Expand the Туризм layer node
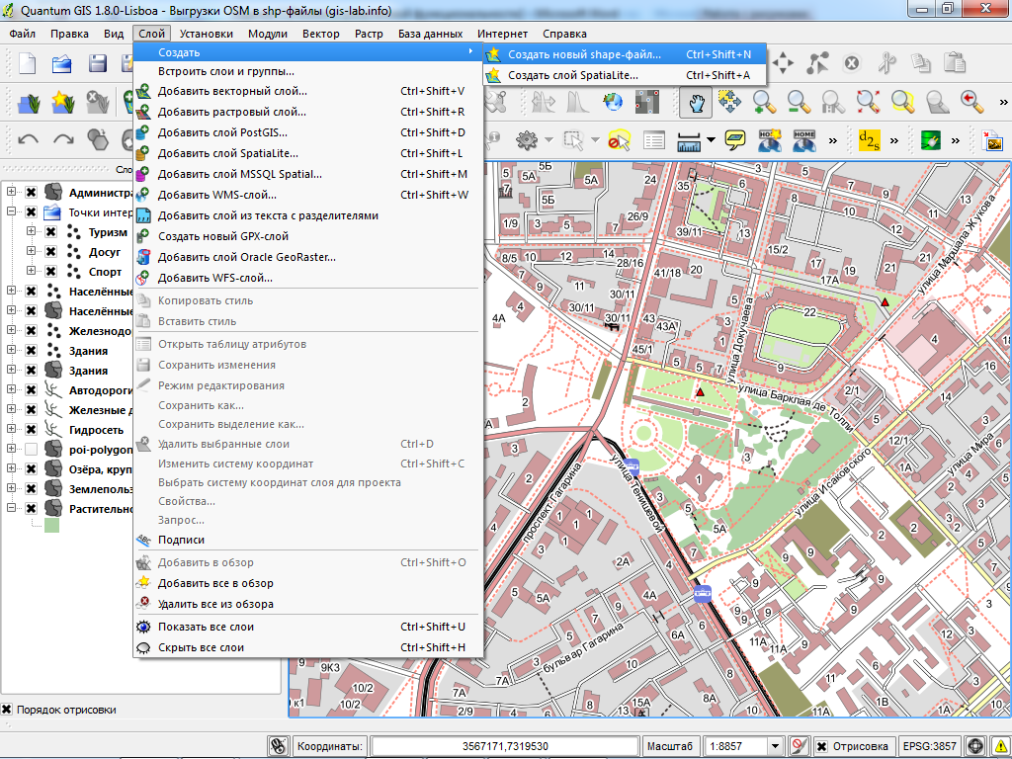This screenshot has width=1012, height=759. [31, 231]
